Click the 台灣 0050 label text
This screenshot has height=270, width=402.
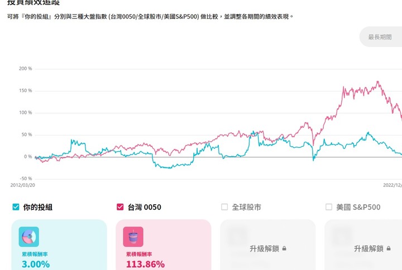pyautogui.click(x=145, y=207)
